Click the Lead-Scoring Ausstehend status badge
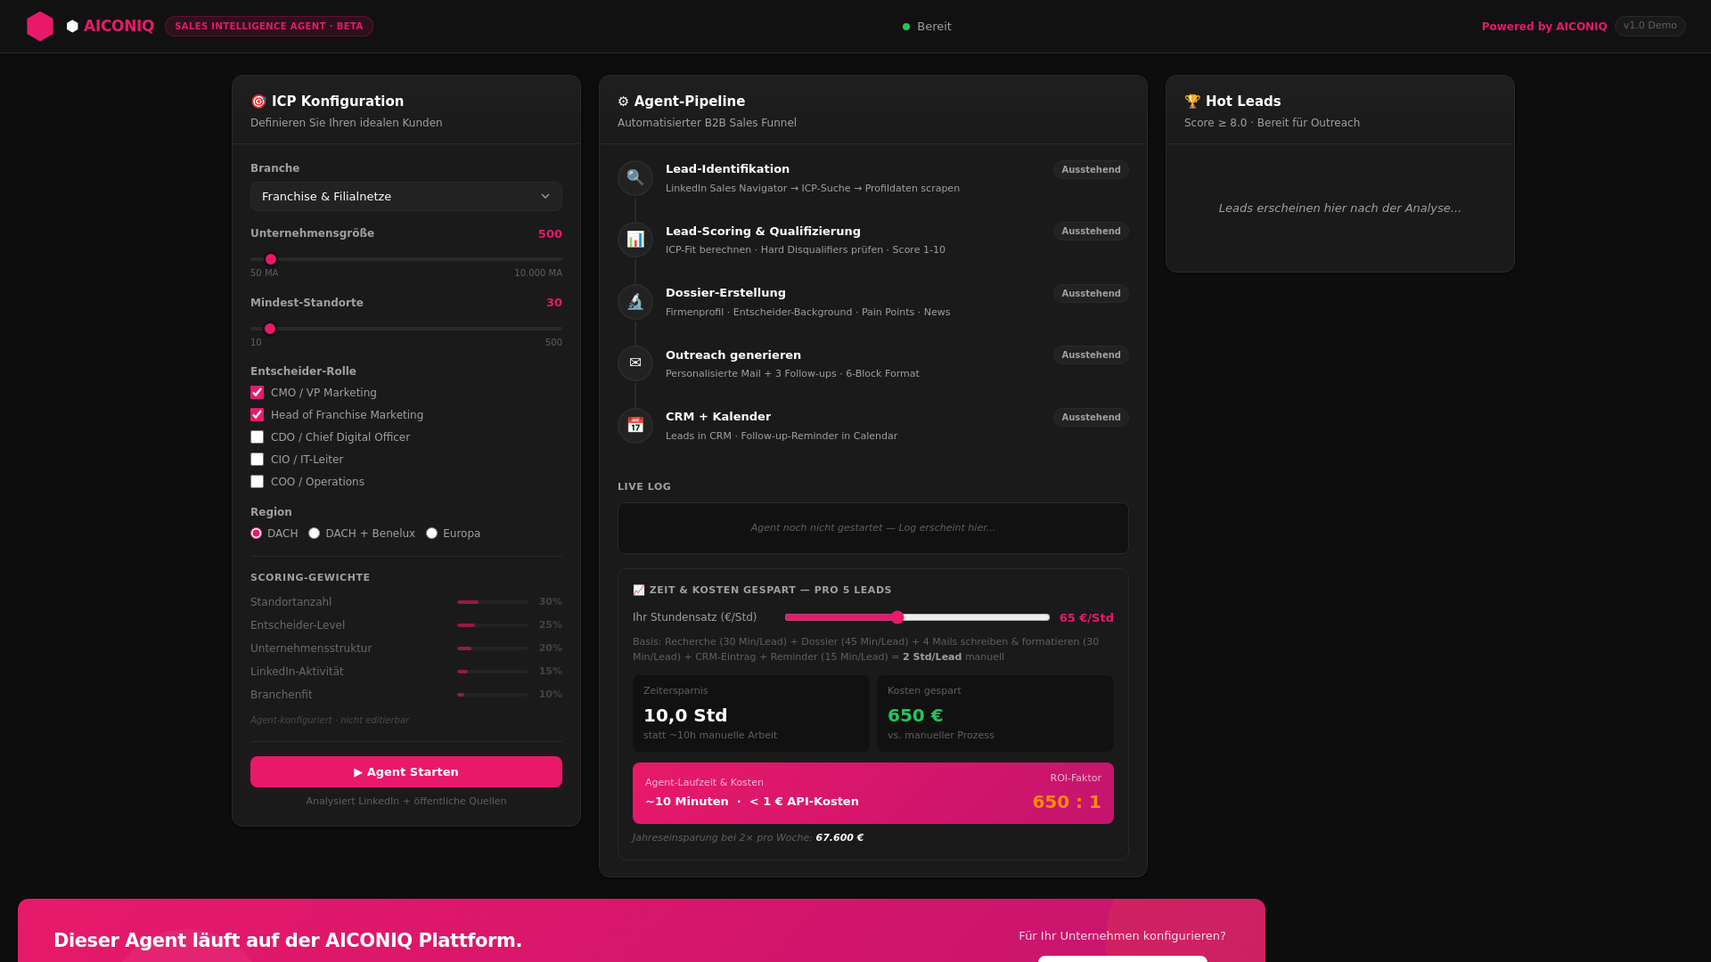The width and height of the screenshot is (1711, 962). (1091, 232)
